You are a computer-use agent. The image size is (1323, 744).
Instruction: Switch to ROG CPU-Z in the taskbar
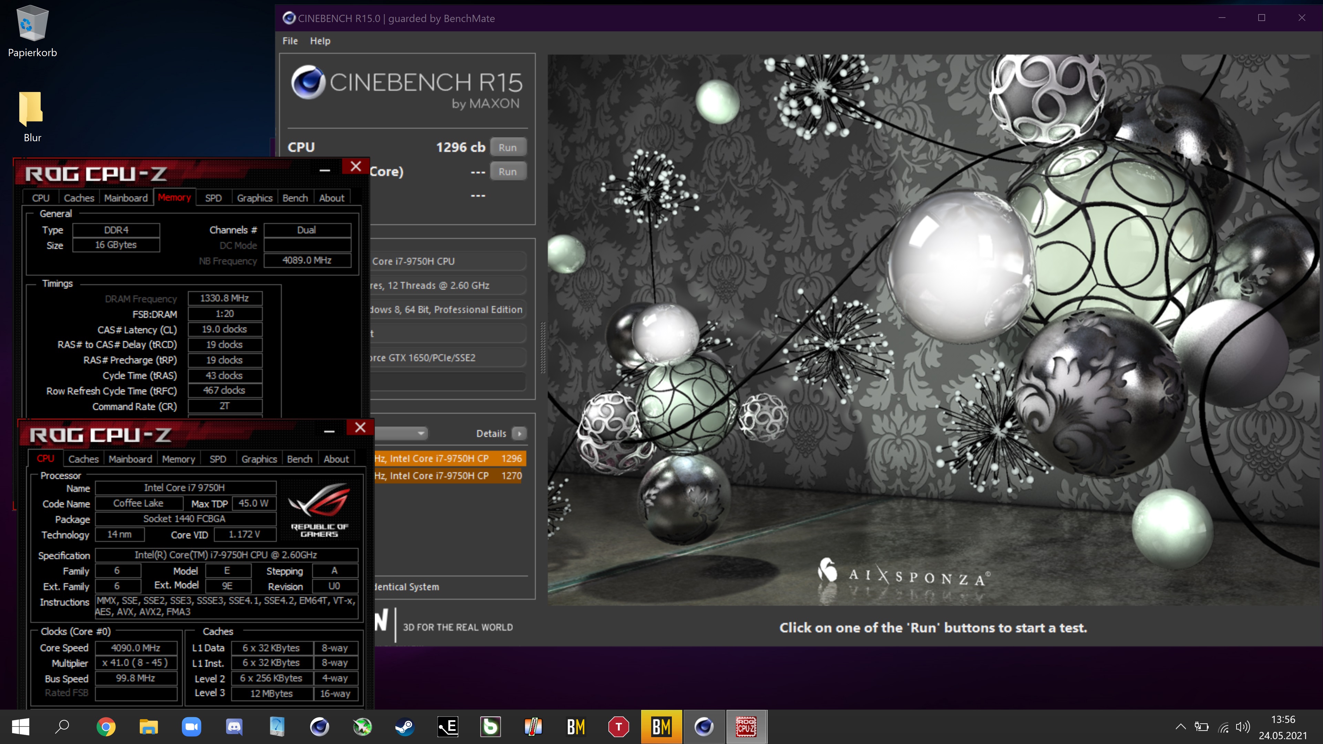click(x=746, y=726)
